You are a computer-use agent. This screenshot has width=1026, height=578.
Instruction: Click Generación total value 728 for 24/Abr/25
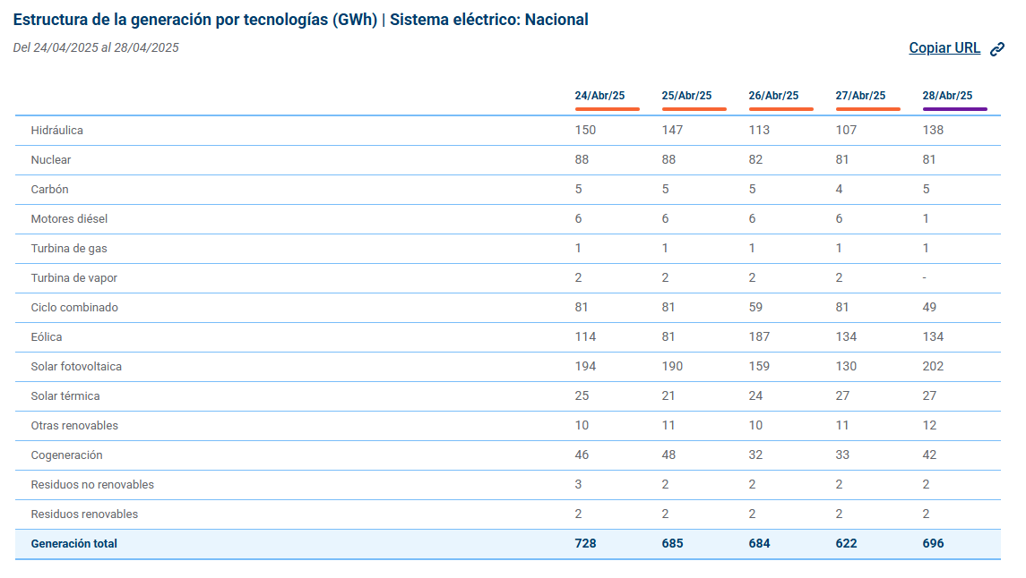coord(586,543)
